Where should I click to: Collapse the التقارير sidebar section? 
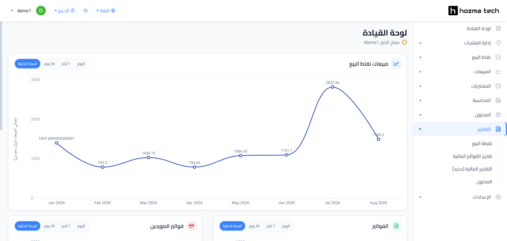tap(459, 129)
